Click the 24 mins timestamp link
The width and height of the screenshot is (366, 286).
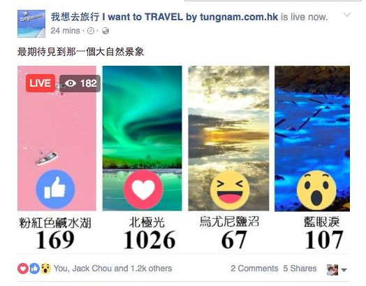(65, 31)
